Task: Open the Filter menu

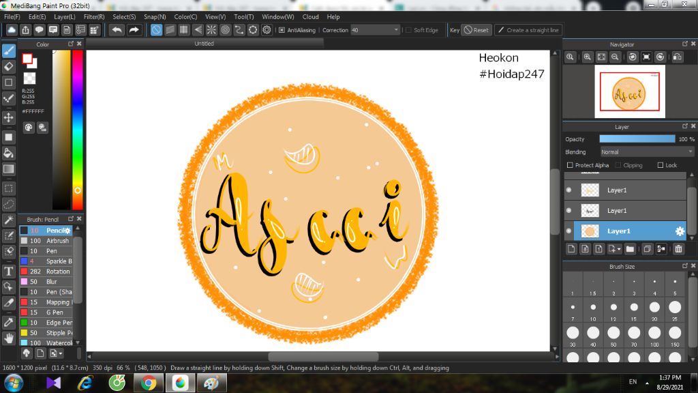Action: tap(94, 17)
